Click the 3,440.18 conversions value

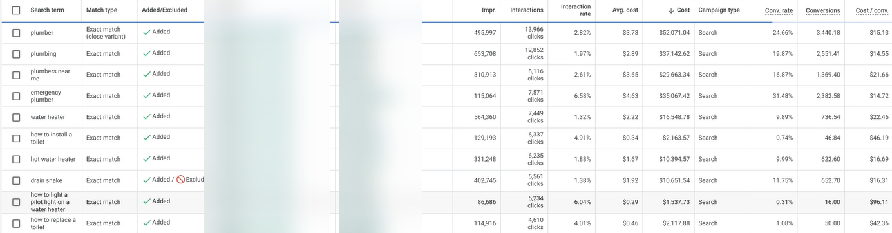[828, 33]
